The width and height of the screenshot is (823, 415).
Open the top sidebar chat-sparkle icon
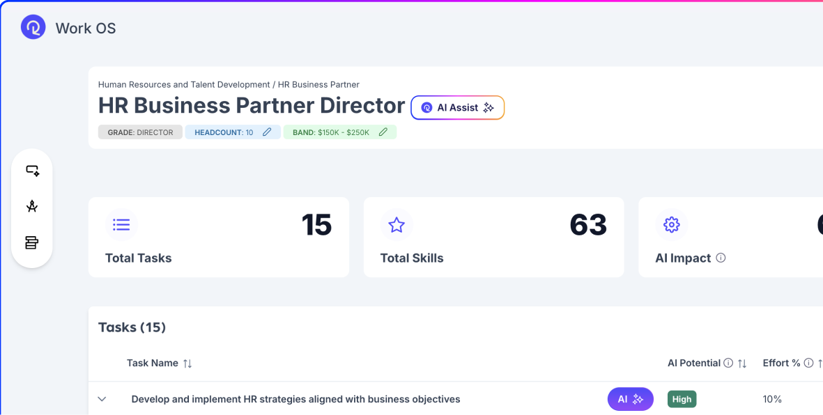[x=32, y=171]
